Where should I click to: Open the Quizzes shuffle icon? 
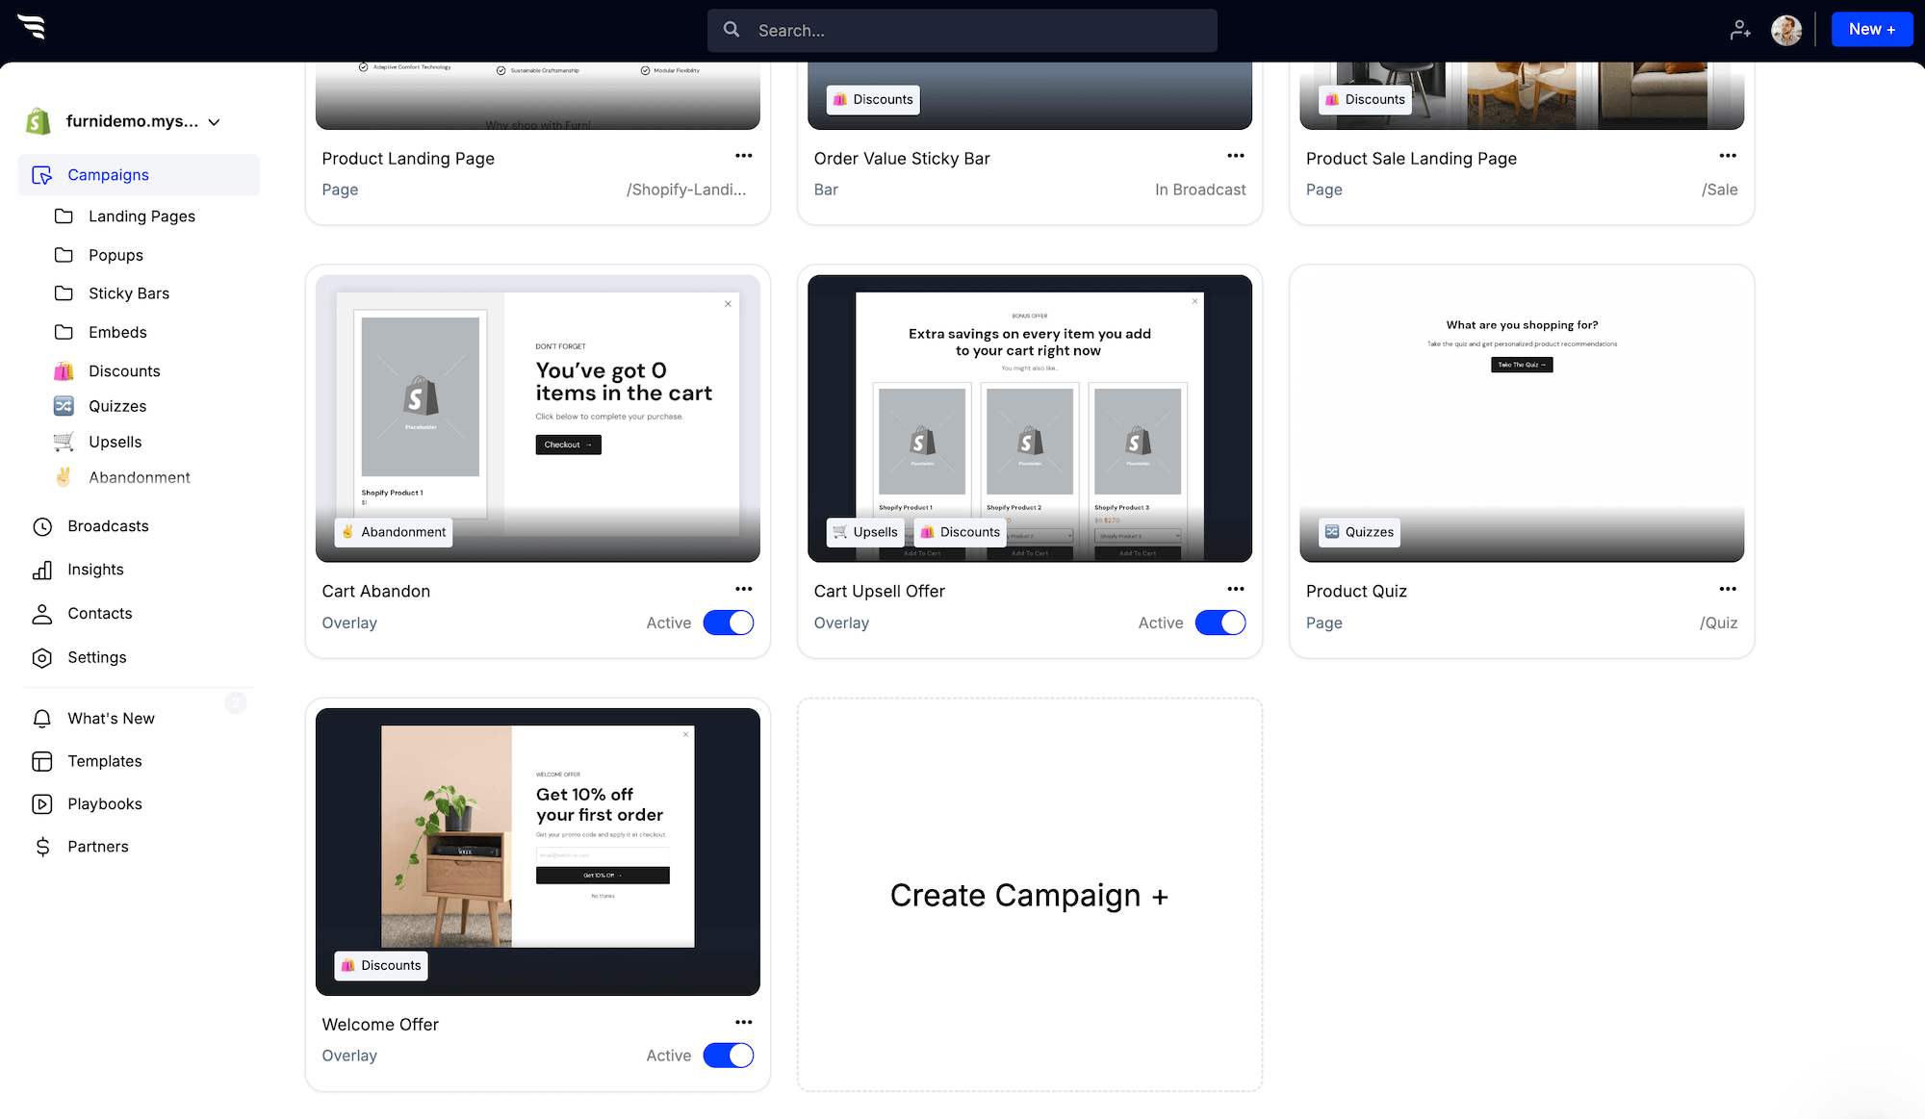63,406
